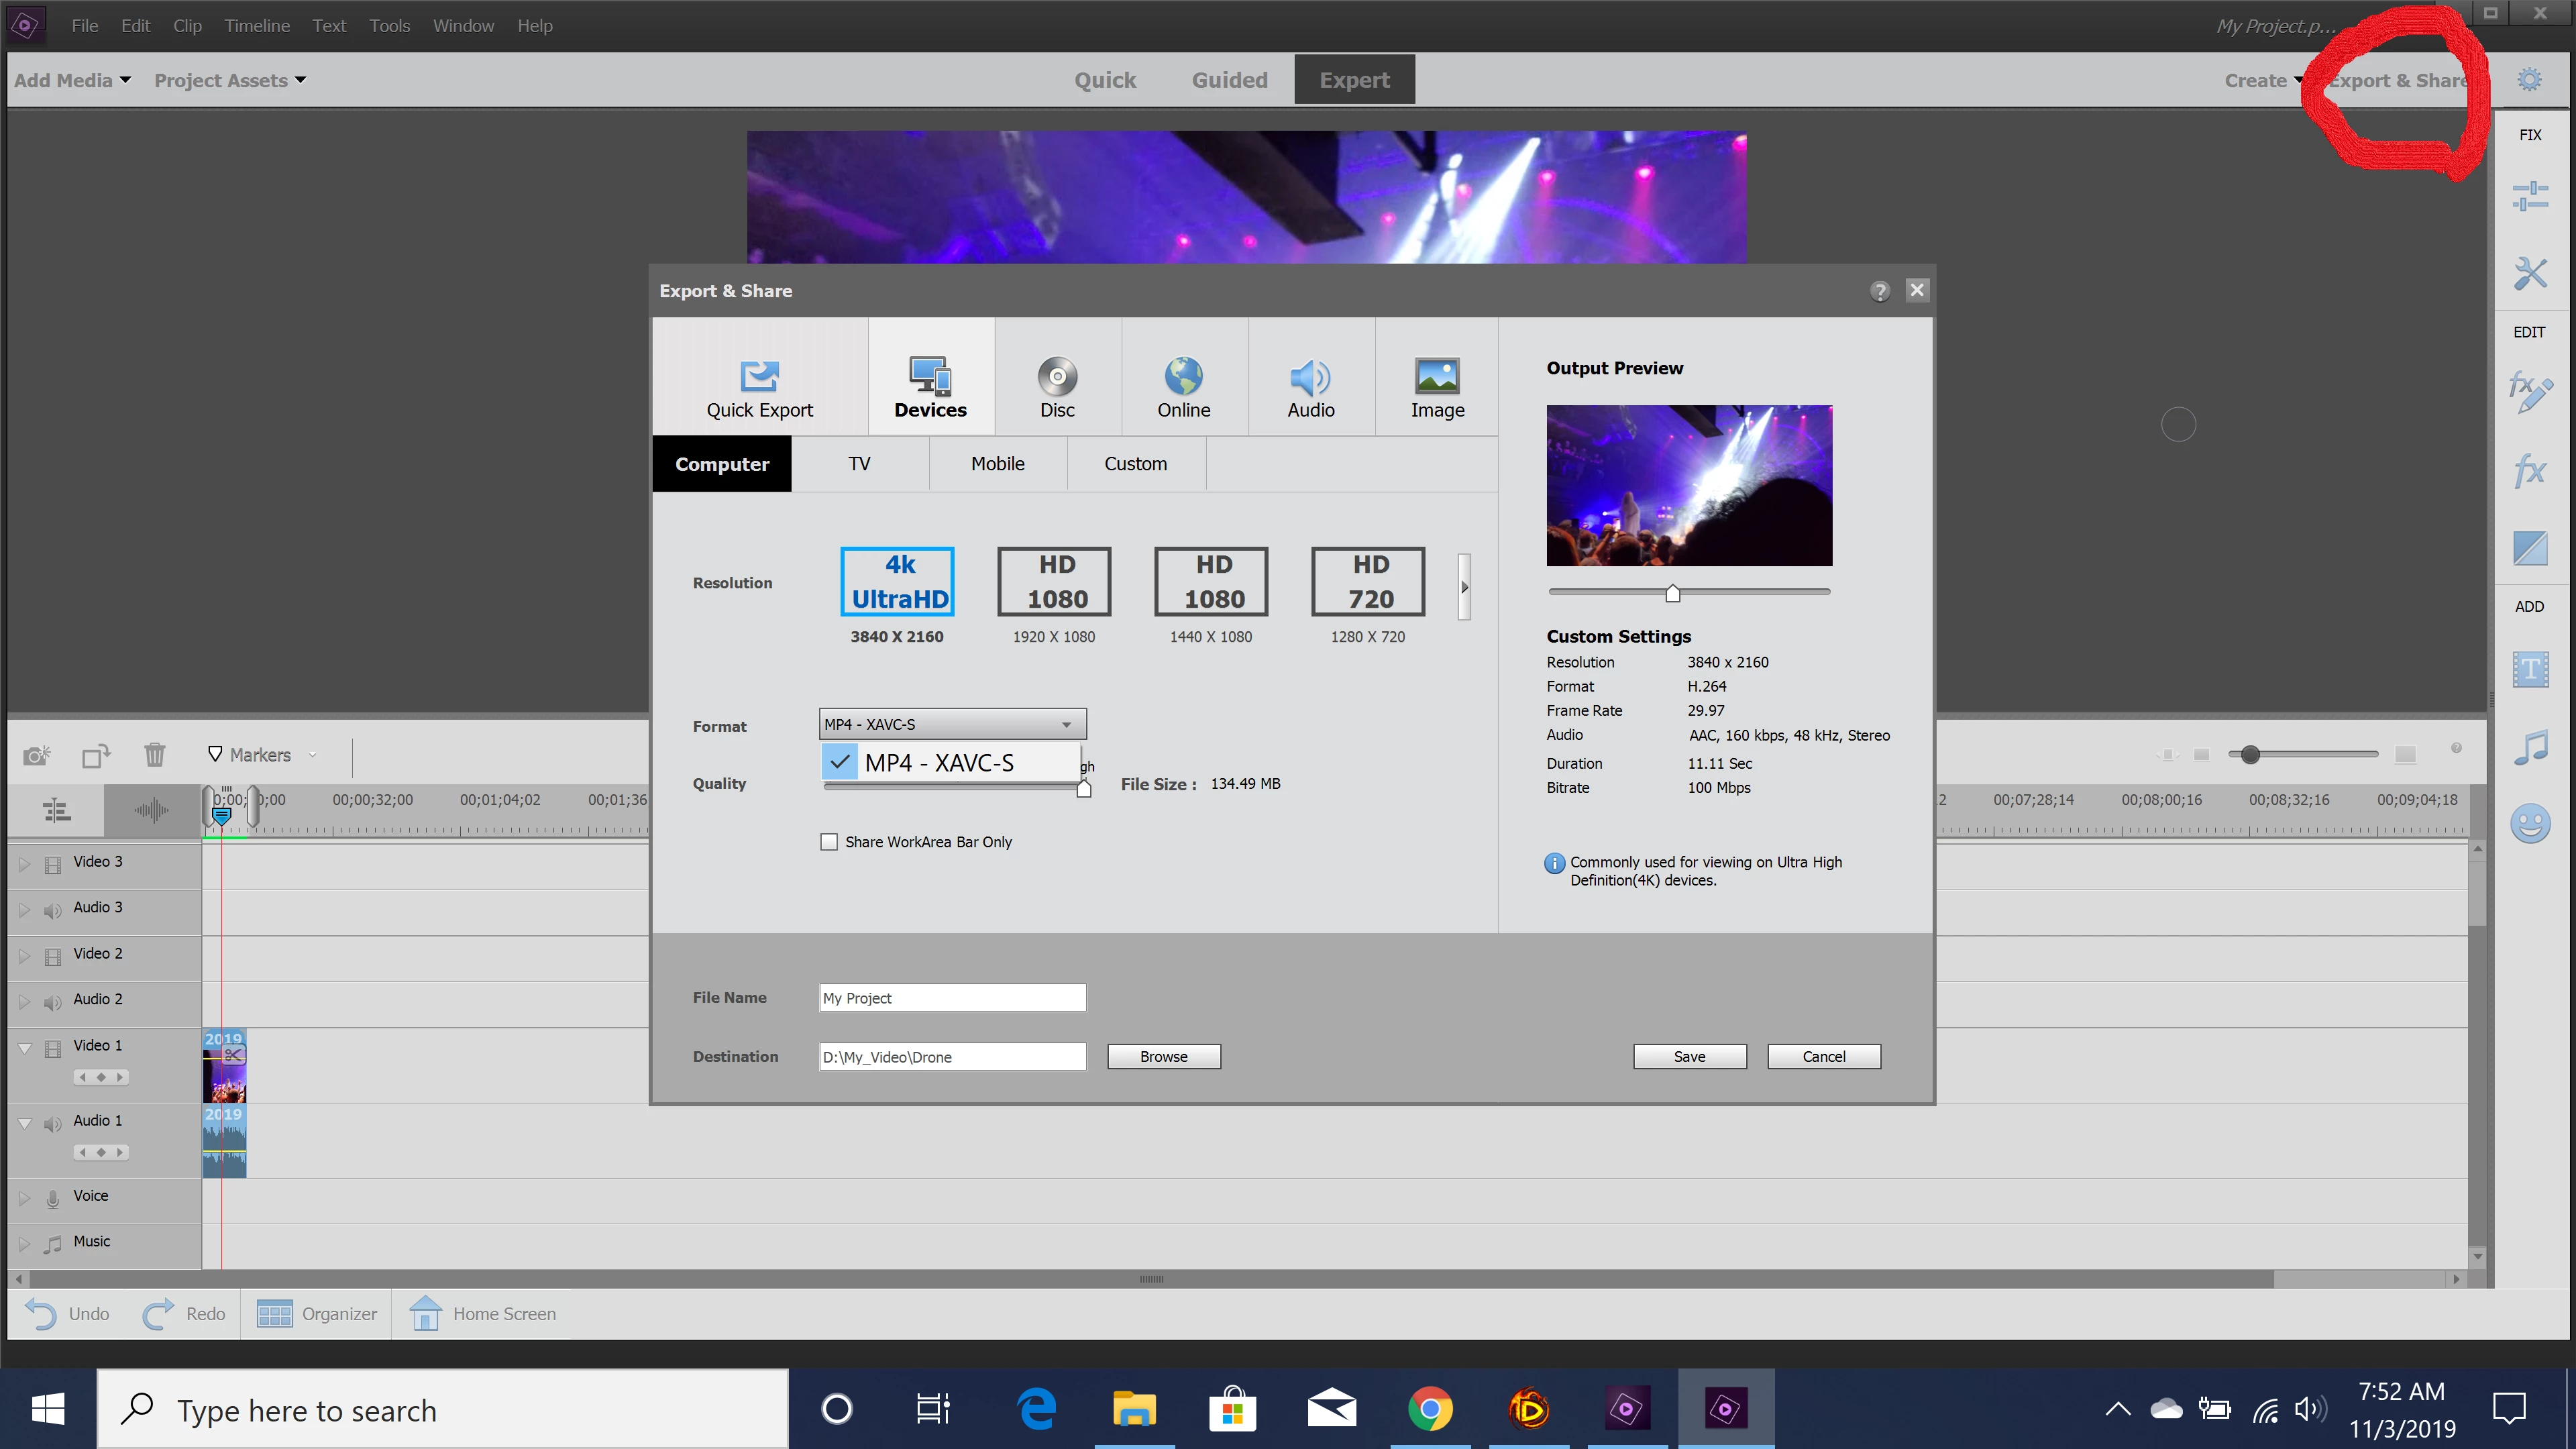The image size is (2576, 1449).
Task: Open the Add Media dropdown
Action: 72,80
